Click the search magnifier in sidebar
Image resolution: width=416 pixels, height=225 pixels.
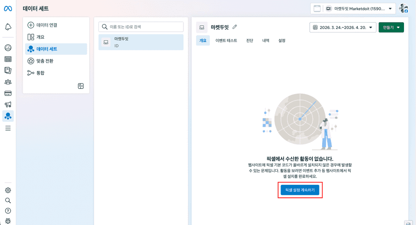(8, 201)
